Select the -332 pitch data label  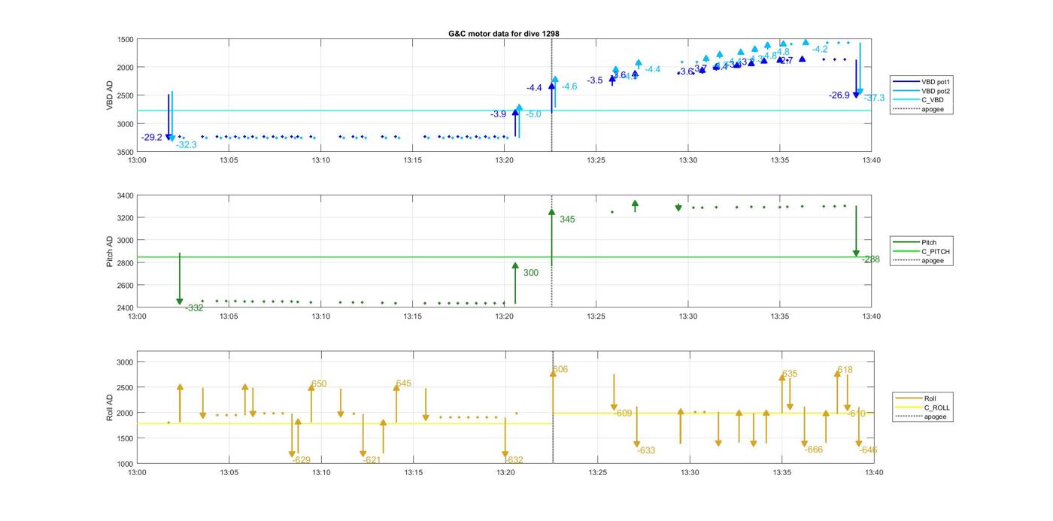coord(194,308)
